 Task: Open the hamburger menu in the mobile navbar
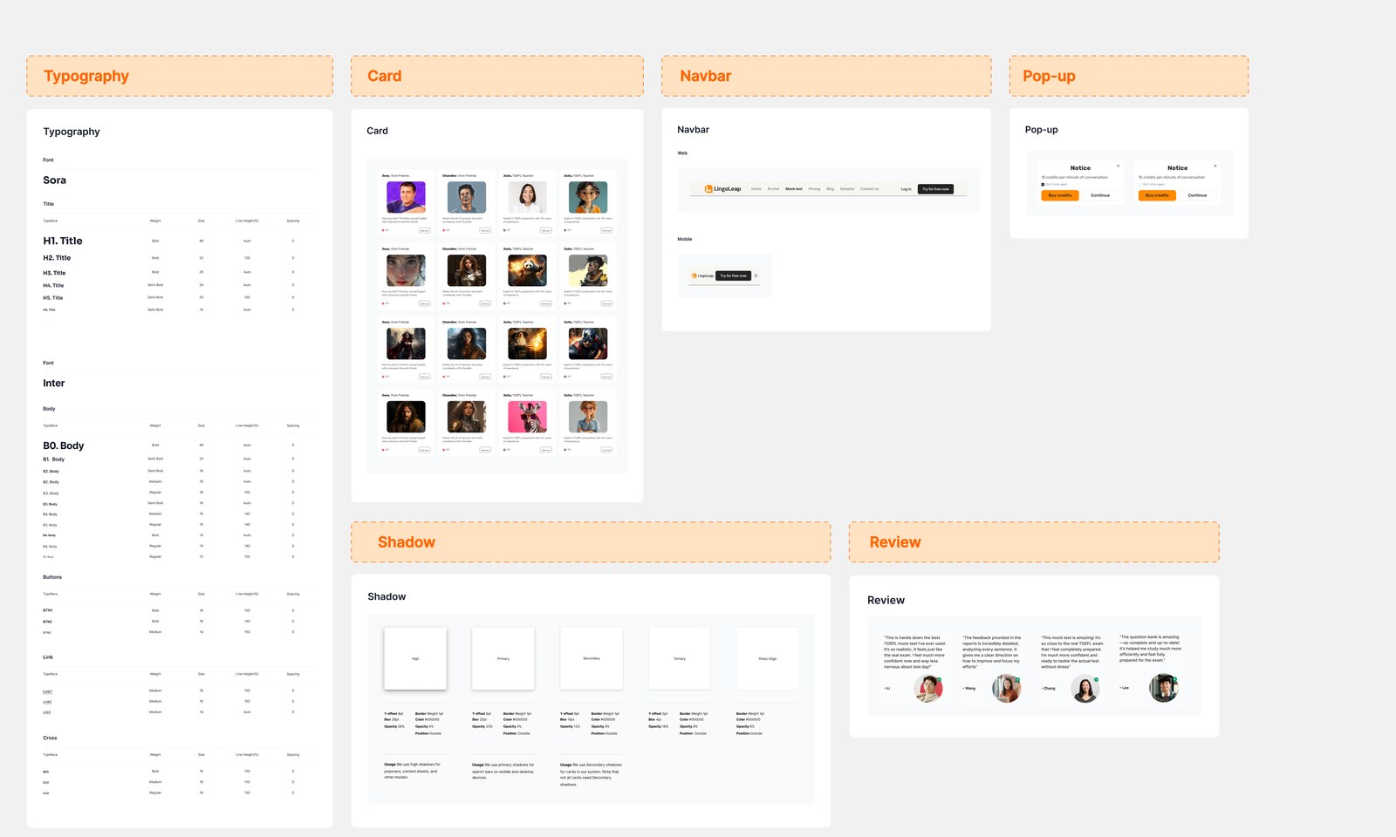point(756,276)
